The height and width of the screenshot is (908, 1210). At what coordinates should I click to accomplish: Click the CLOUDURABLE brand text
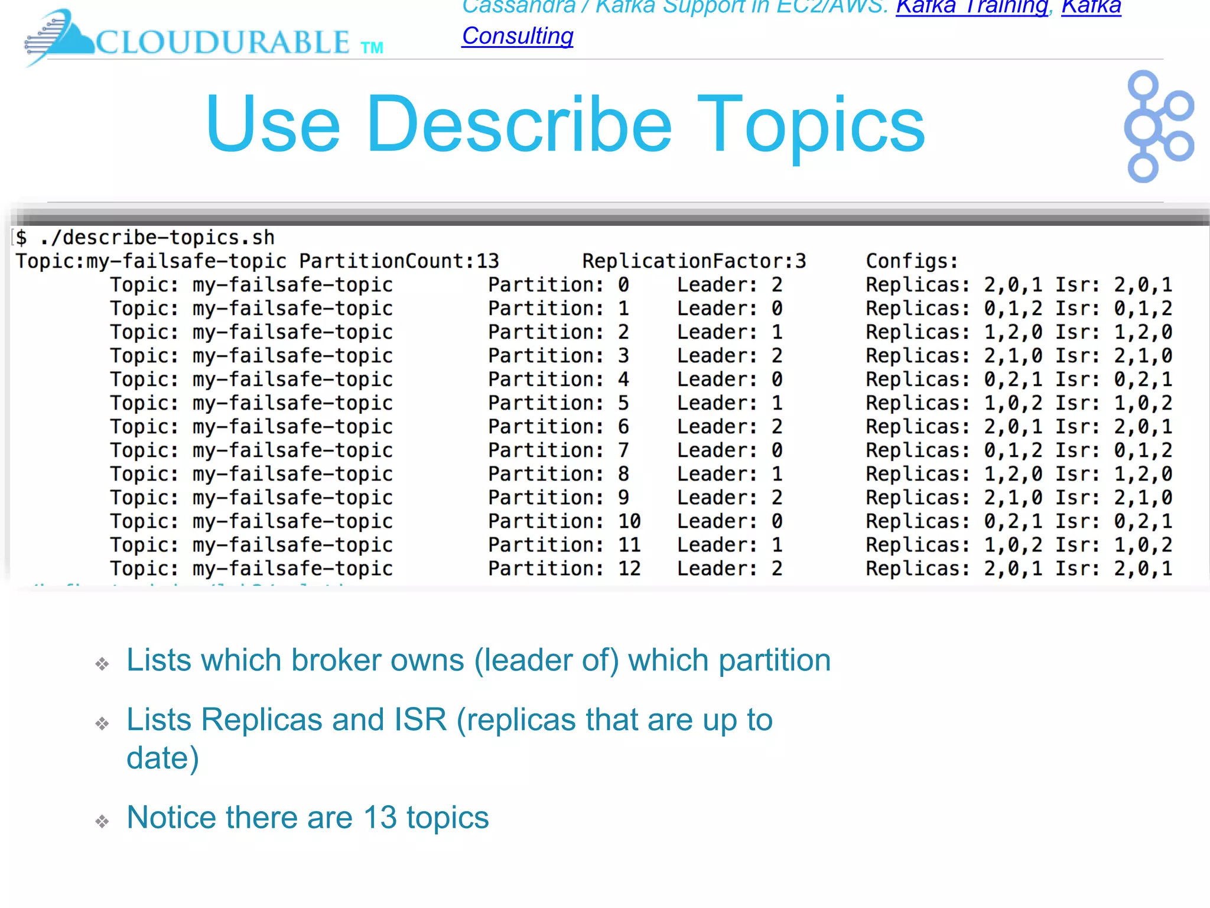[x=223, y=43]
